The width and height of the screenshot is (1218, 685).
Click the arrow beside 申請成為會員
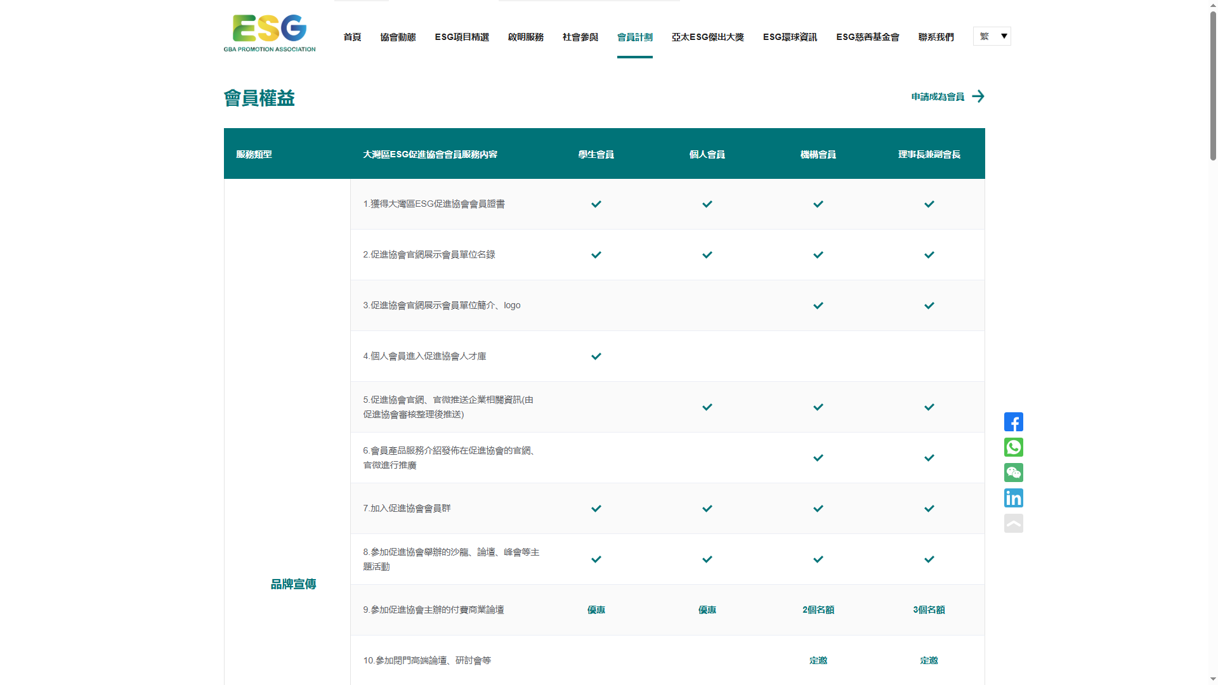coord(978,96)
